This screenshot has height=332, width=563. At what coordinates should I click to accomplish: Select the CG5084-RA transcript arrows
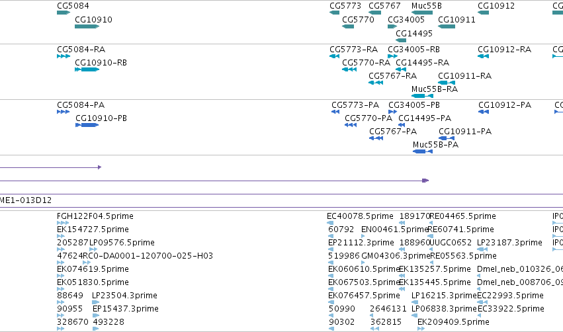click(64, 56)
